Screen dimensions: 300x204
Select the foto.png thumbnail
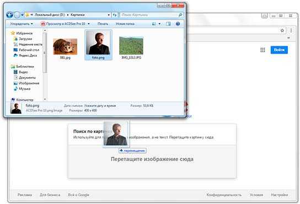(x=98, y=45)
